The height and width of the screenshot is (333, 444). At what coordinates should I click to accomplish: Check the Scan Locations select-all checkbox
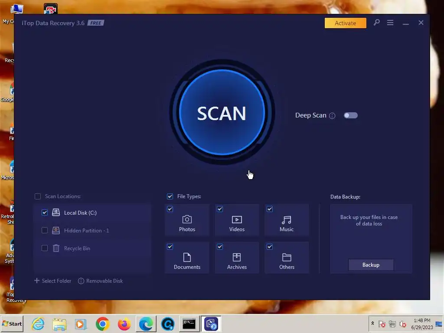pos(38,196)
